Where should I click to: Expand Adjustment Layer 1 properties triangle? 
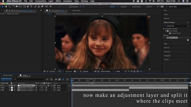[x=10, y=86]
